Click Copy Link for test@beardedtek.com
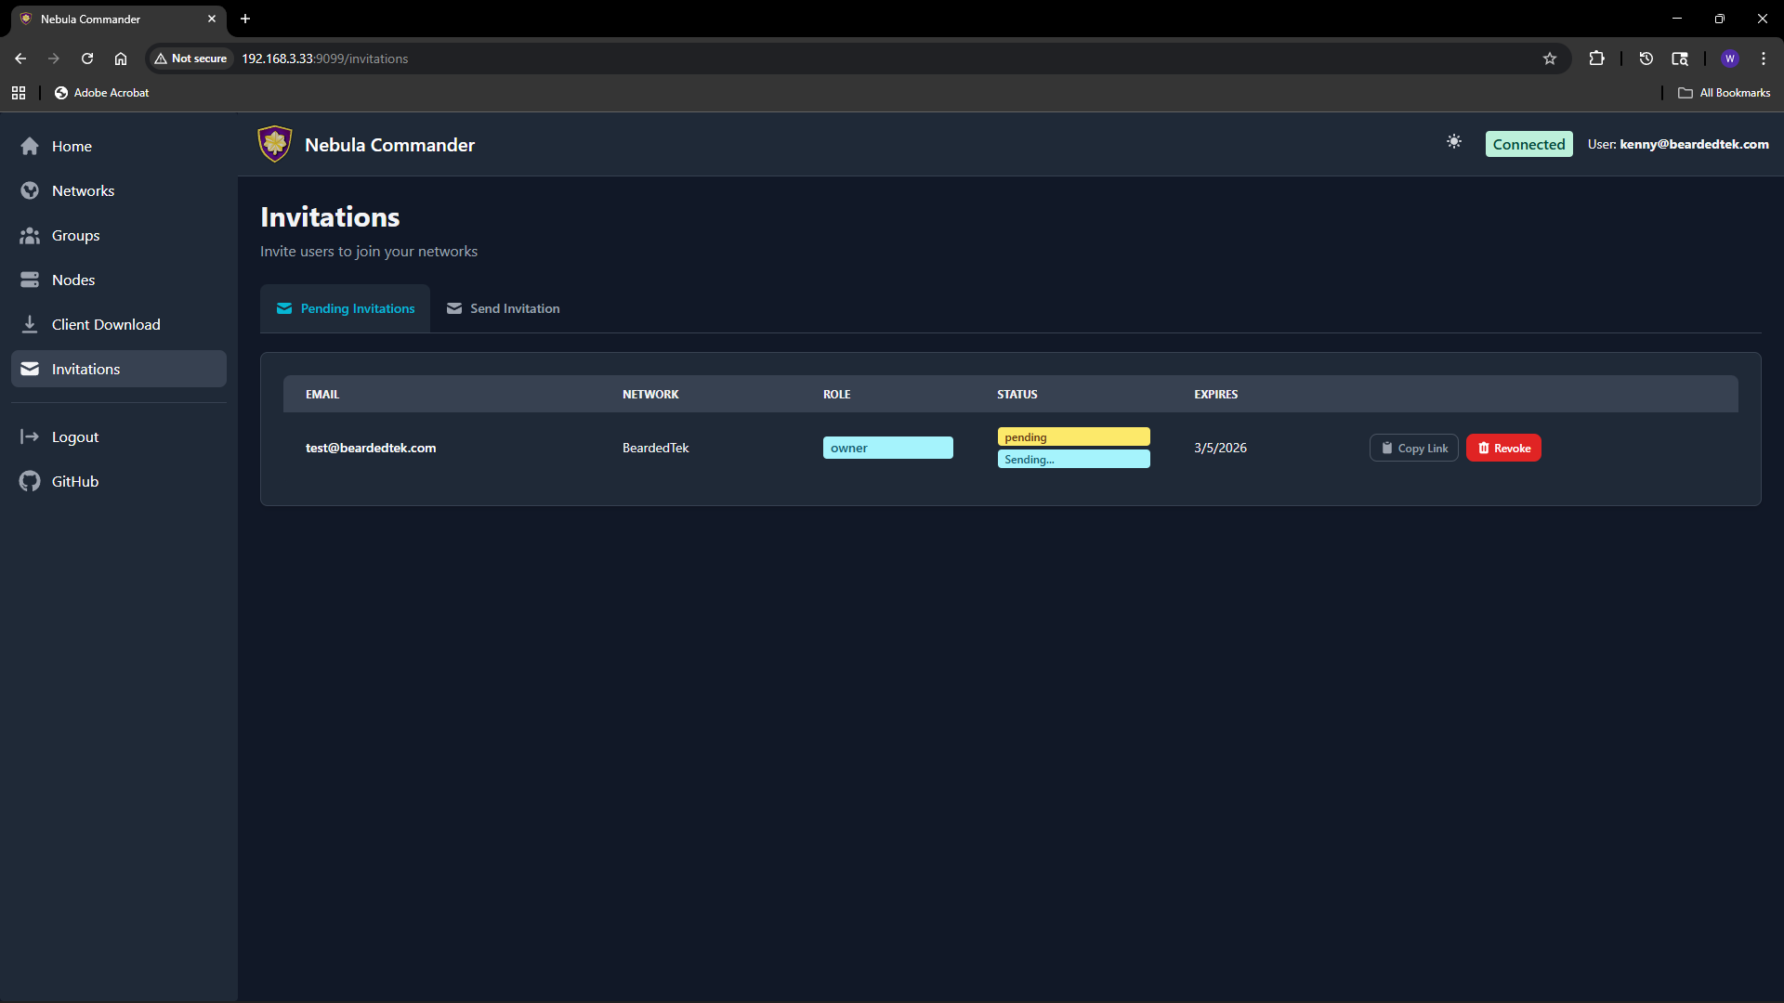This screenshot has width=1784, height=1003. (1413, 448)
